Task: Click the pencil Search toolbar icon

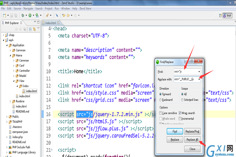Action: 47,15
